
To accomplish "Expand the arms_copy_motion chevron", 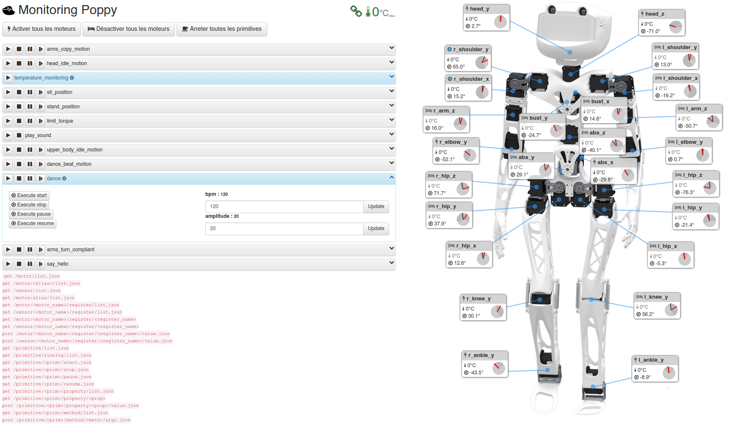I will tap(391, 48).
